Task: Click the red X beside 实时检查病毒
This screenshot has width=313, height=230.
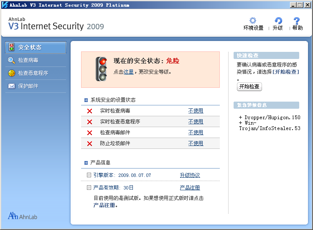Action: 89,111
